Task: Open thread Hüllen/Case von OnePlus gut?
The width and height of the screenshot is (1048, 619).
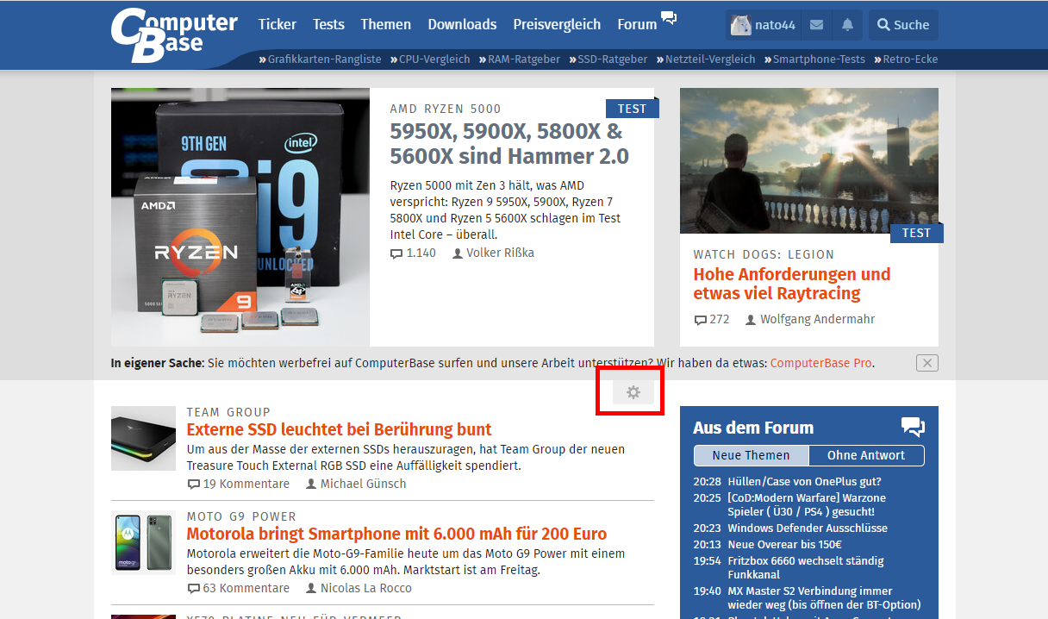Action: click(804, 482)
